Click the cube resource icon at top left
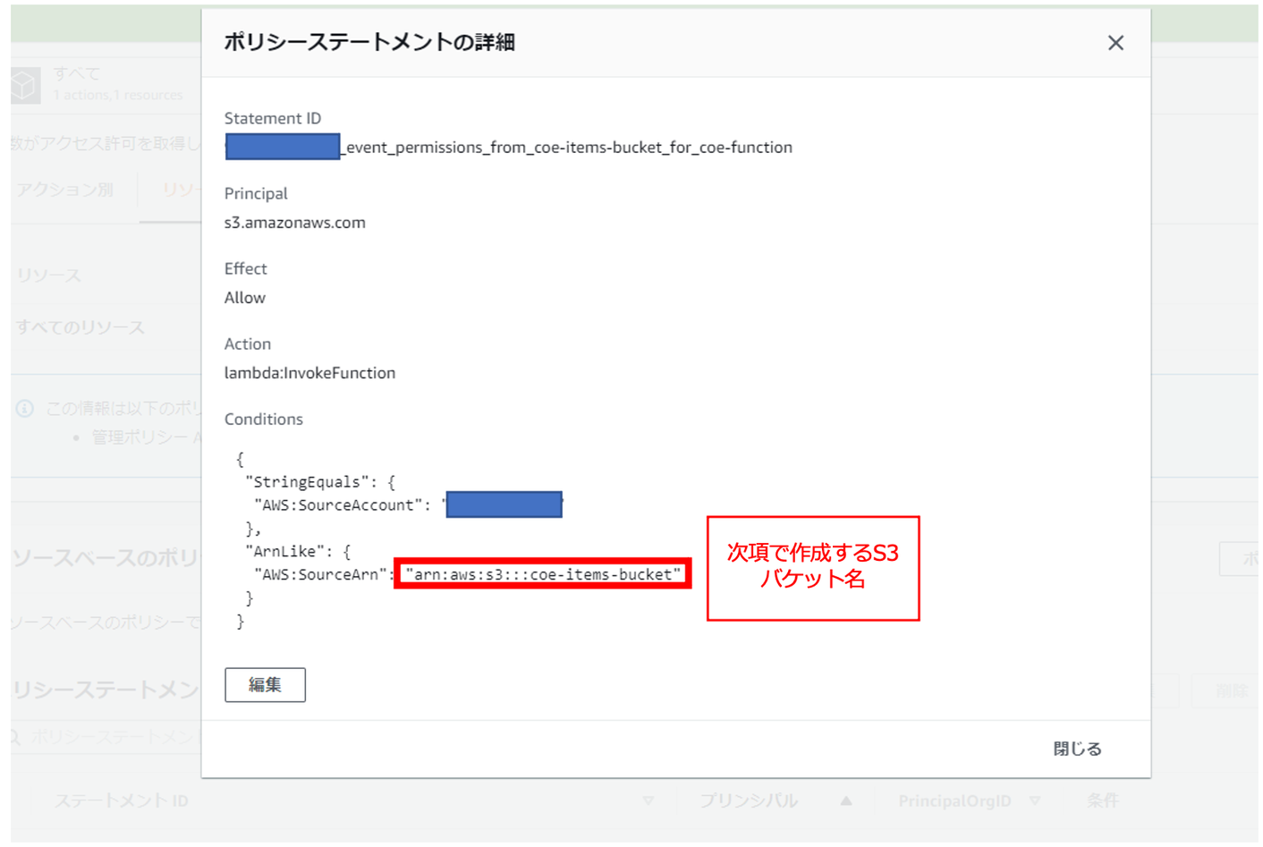The width and height of the screenshot is (1263, 847). (x=25, y=86)
